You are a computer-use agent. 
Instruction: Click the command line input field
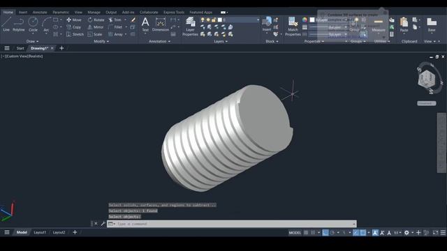click(x=231, y=224)
